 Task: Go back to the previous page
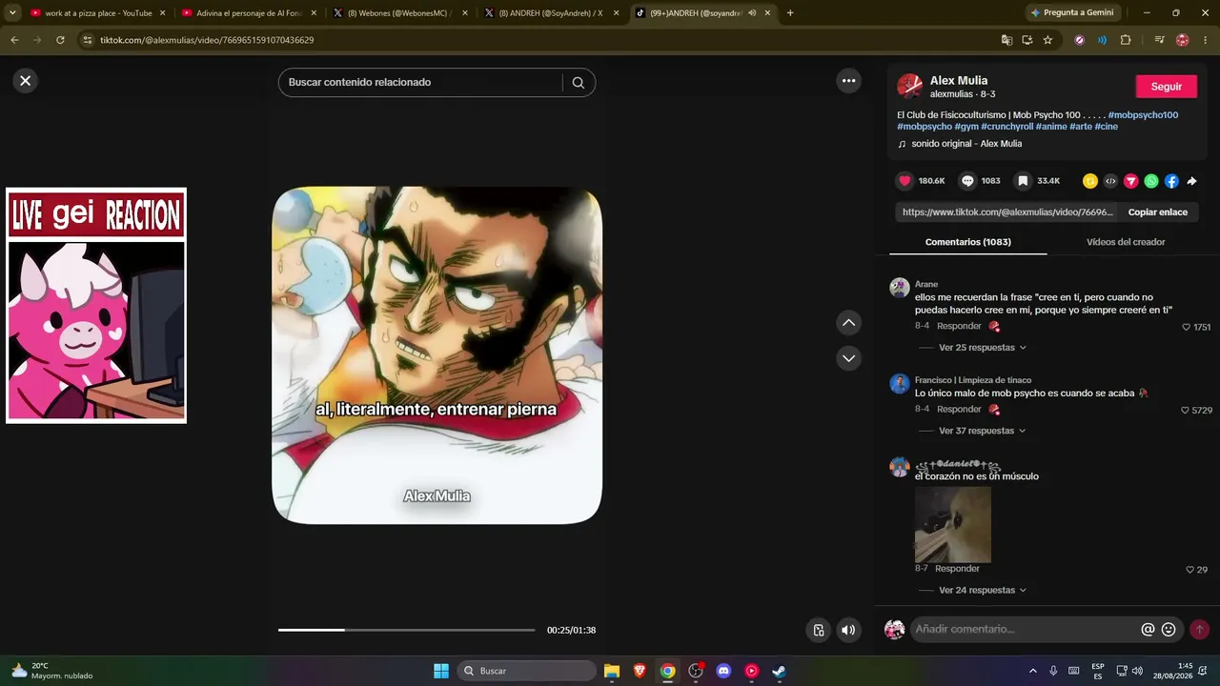(x=14, y=40)
